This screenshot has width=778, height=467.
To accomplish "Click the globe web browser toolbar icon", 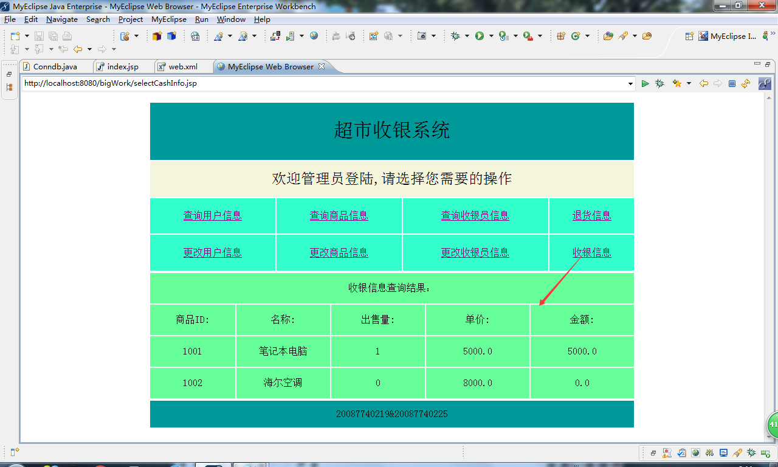I will 314,36.
